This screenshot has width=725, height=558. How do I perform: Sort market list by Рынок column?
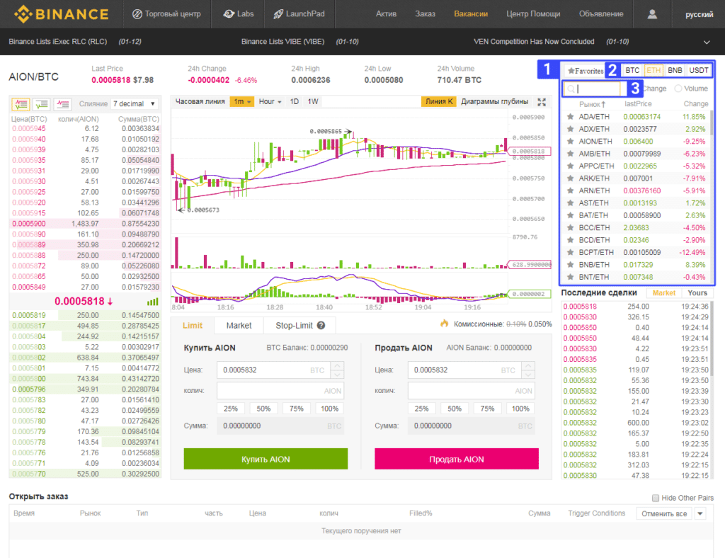coord(592,104)
